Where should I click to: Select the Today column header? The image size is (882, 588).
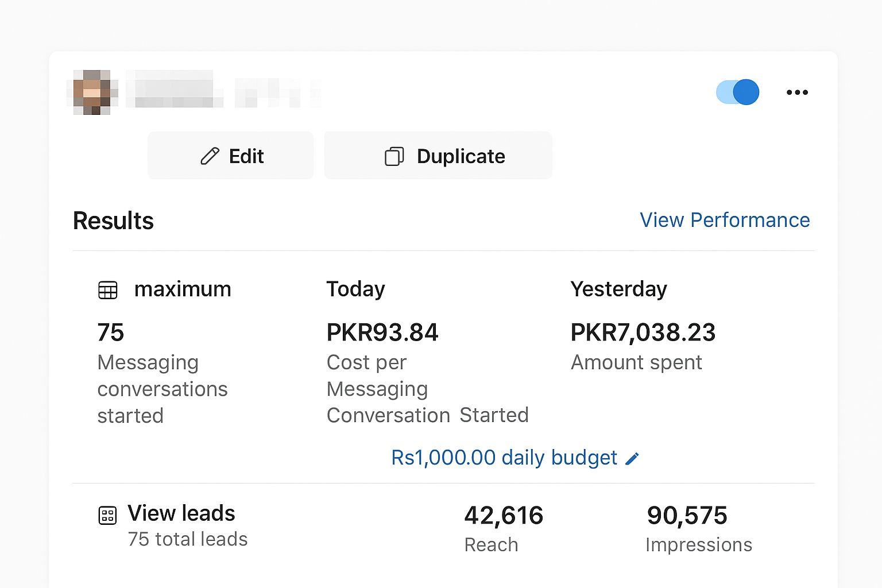355,289
